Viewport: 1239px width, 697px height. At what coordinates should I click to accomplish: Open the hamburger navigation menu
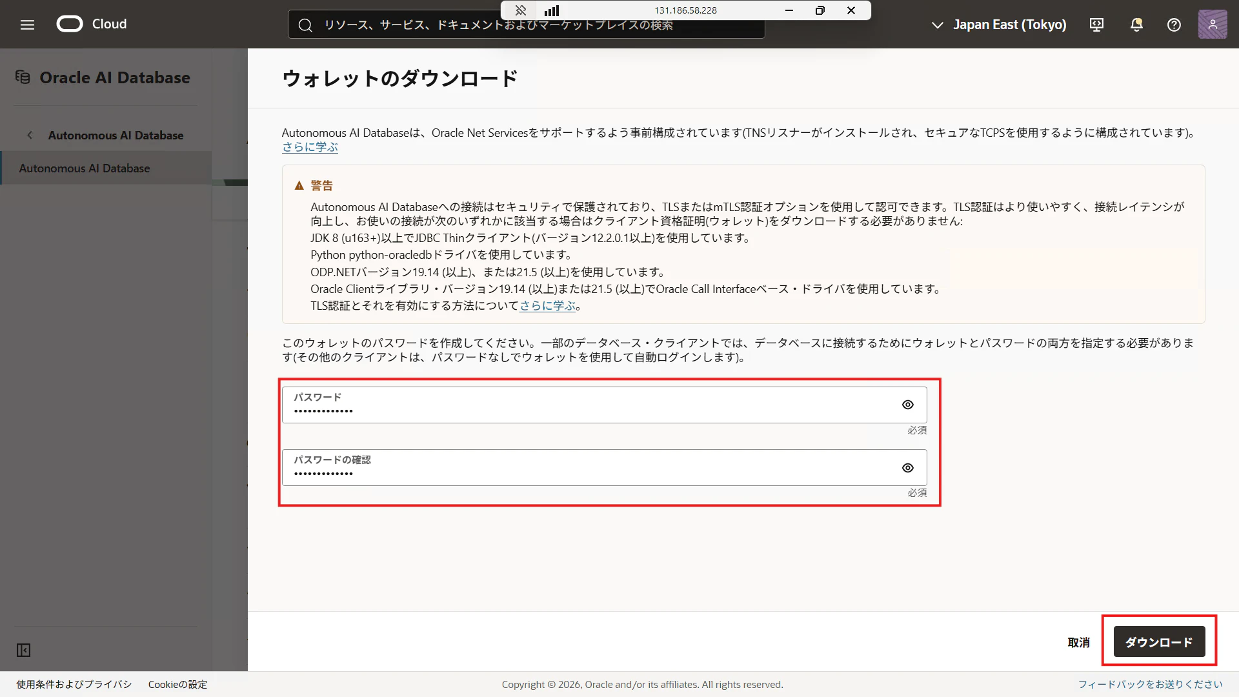[x=27, y=25]
